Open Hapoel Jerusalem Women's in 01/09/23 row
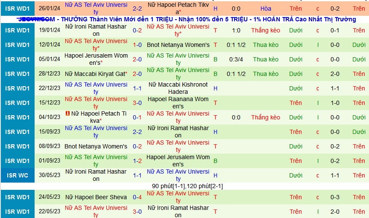The height and width of the screenshot is (218, 369). tap(178, 161)
